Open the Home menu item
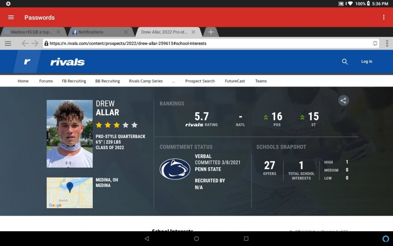The height and width of the screenshot is (246, 393). coord(23,81)
